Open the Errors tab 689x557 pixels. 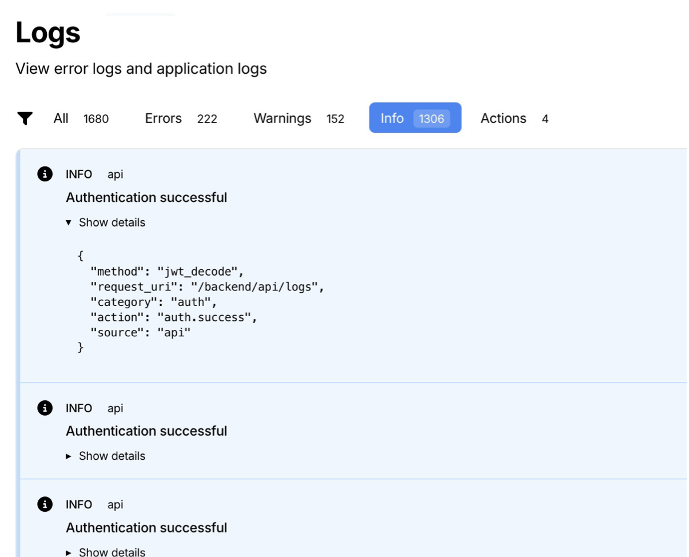(181, 118)
